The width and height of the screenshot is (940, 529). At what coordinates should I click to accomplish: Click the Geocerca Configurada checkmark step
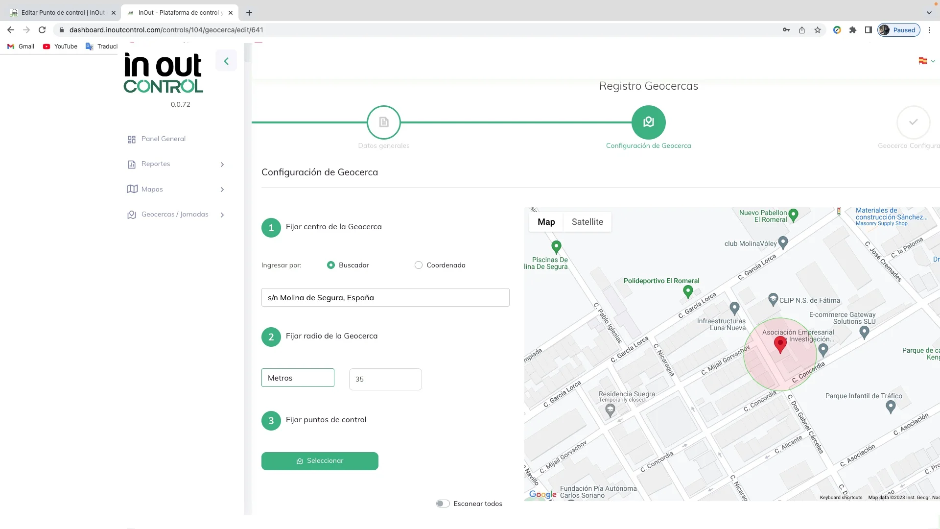coord(914,122)
